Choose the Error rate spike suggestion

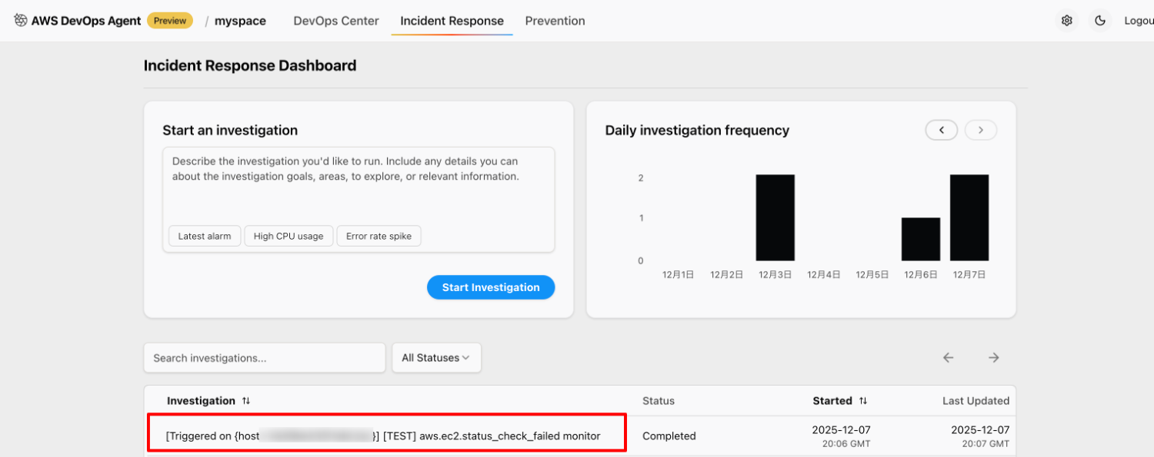point(379,236)
